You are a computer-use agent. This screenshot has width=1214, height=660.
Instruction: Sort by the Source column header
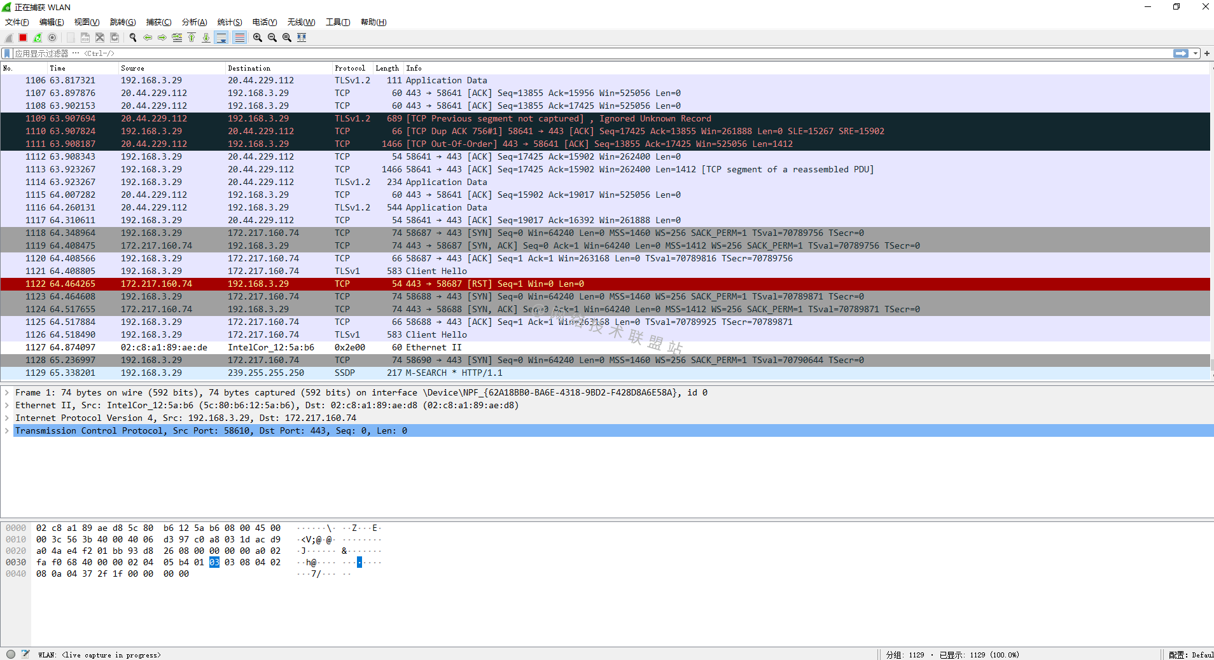tap(172, 68)
